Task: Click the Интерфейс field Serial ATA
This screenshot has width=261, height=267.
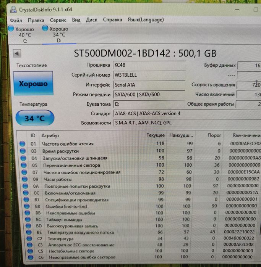Action: point(149,85)
